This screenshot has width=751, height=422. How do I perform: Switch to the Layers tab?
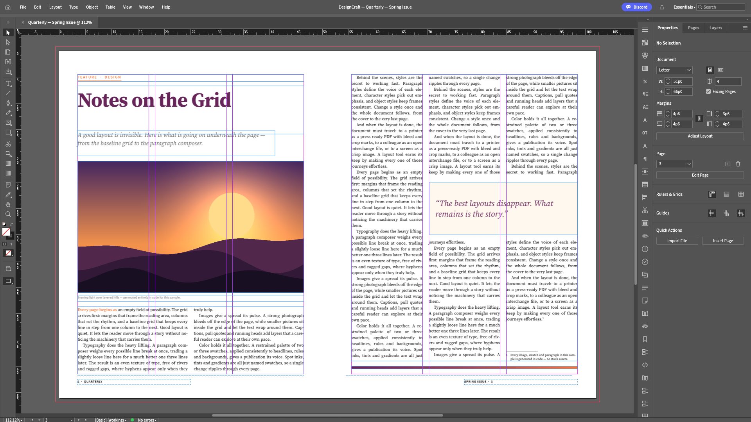click(x=716, y=28)
